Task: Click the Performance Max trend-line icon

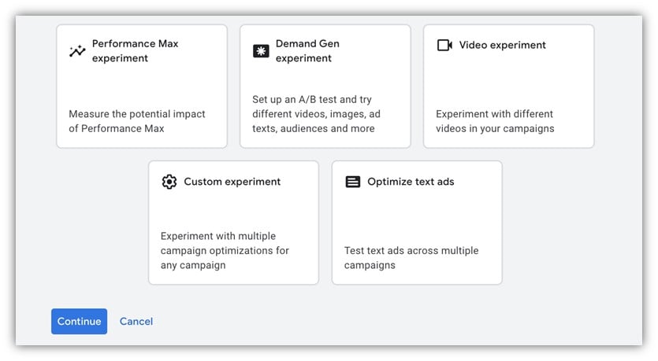Action: point(77,51)
